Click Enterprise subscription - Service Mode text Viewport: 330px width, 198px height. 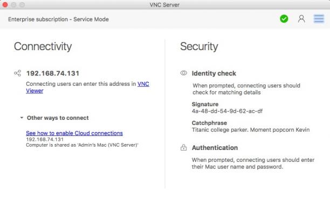coord(58,19)
